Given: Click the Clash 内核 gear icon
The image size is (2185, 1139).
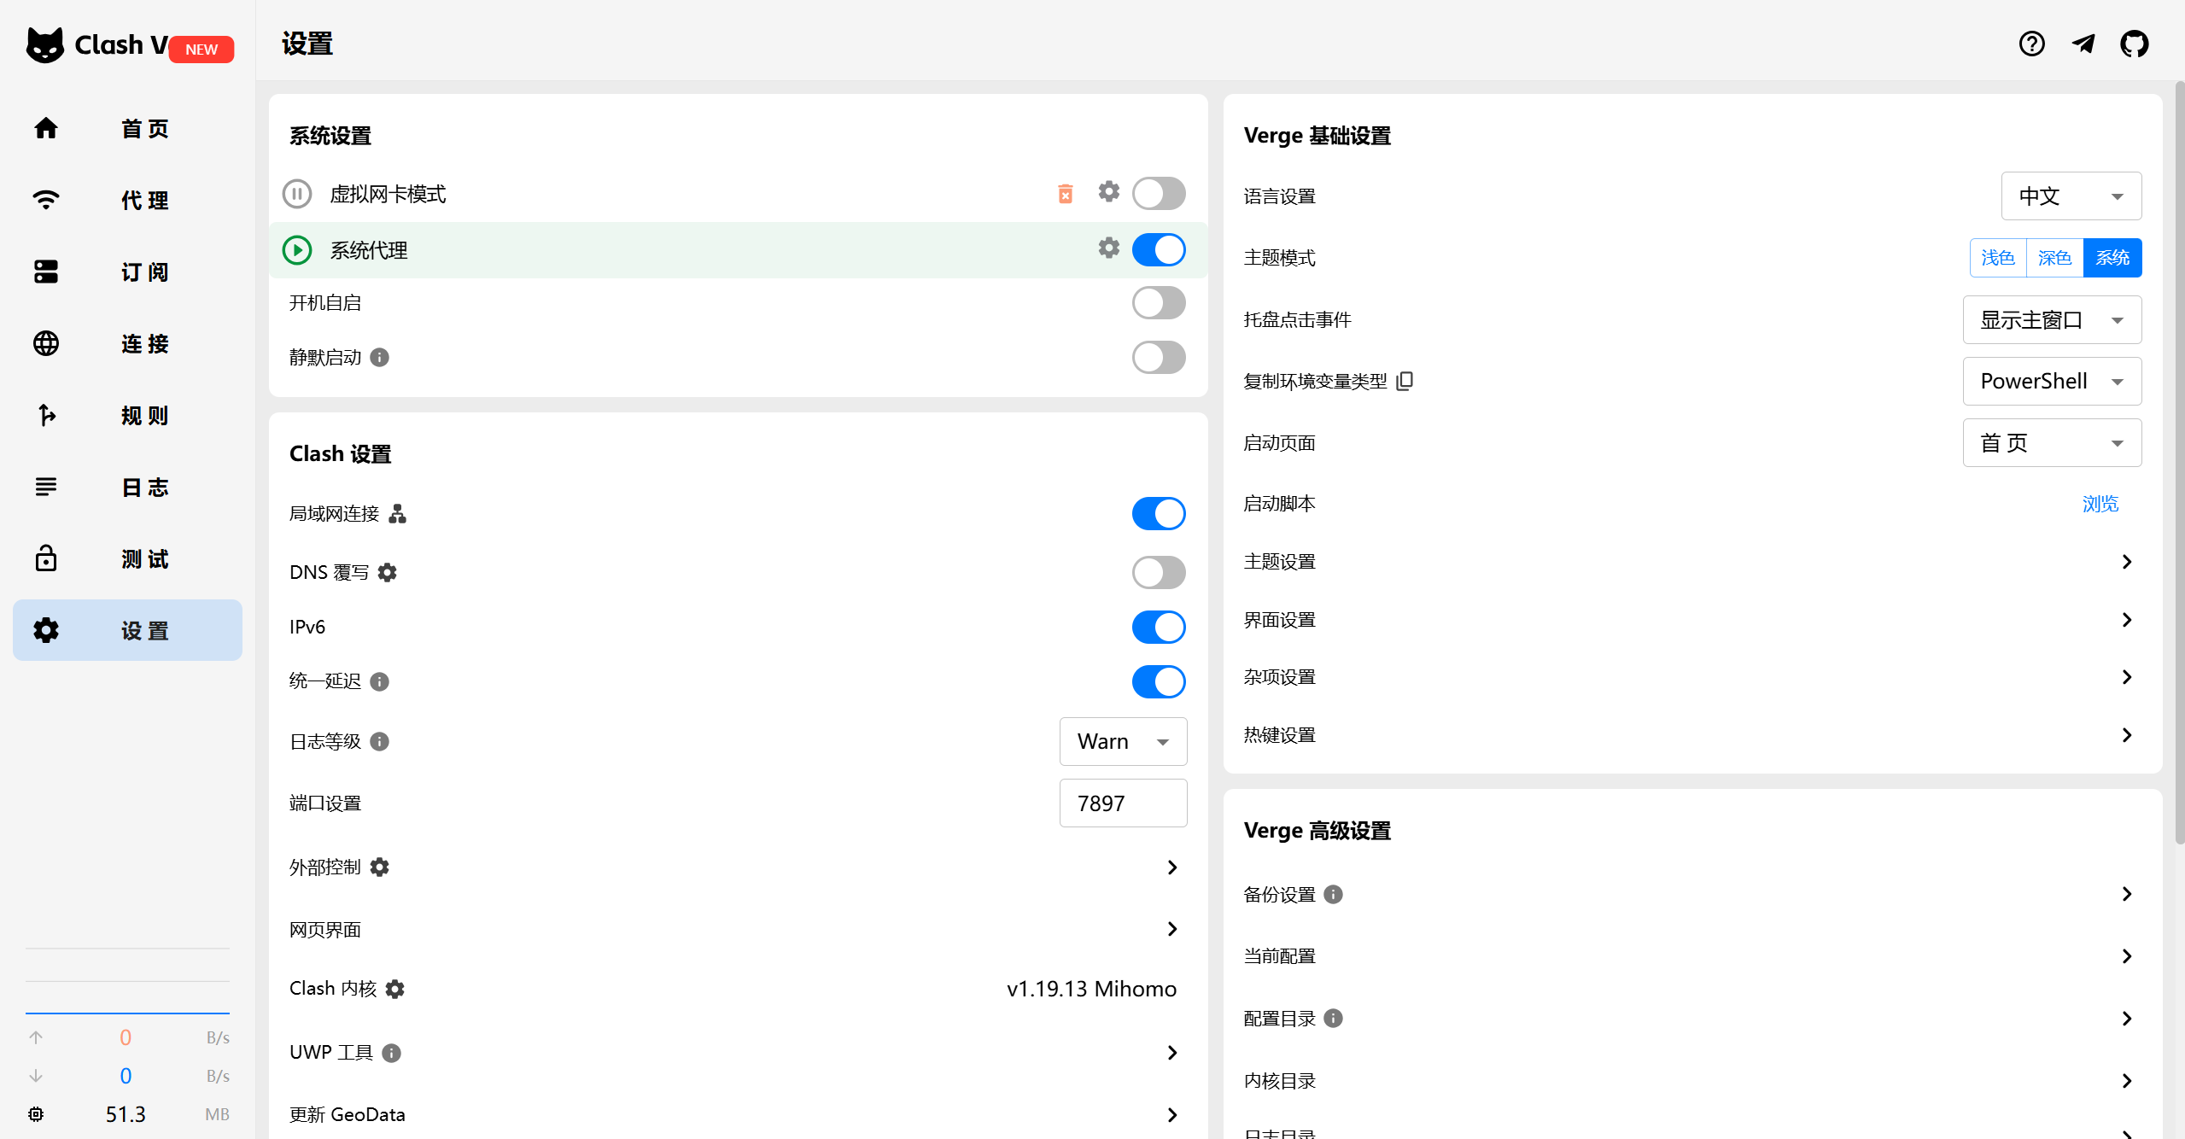Looking at the screenshot, I should click(394, 989).
